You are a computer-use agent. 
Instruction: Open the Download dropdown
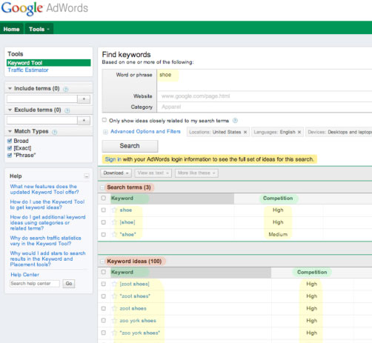pyautogui.click(x=116, y=173)
